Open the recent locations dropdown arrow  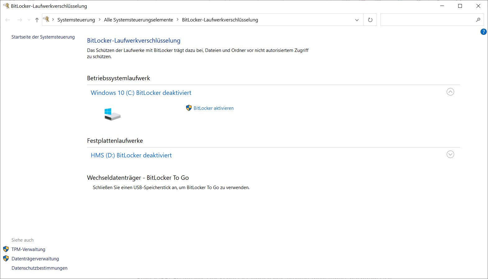29,20
